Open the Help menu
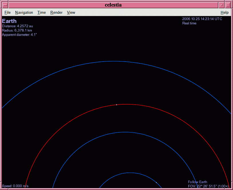The width and height of the screenshot is (233, 190). pos(224,13)
